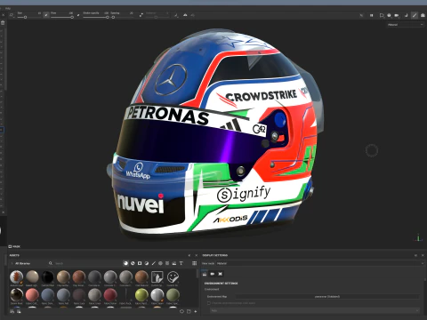Click the crosshair locate icon in Assets footer
The image size is (427, 320).
coord(181,311)
